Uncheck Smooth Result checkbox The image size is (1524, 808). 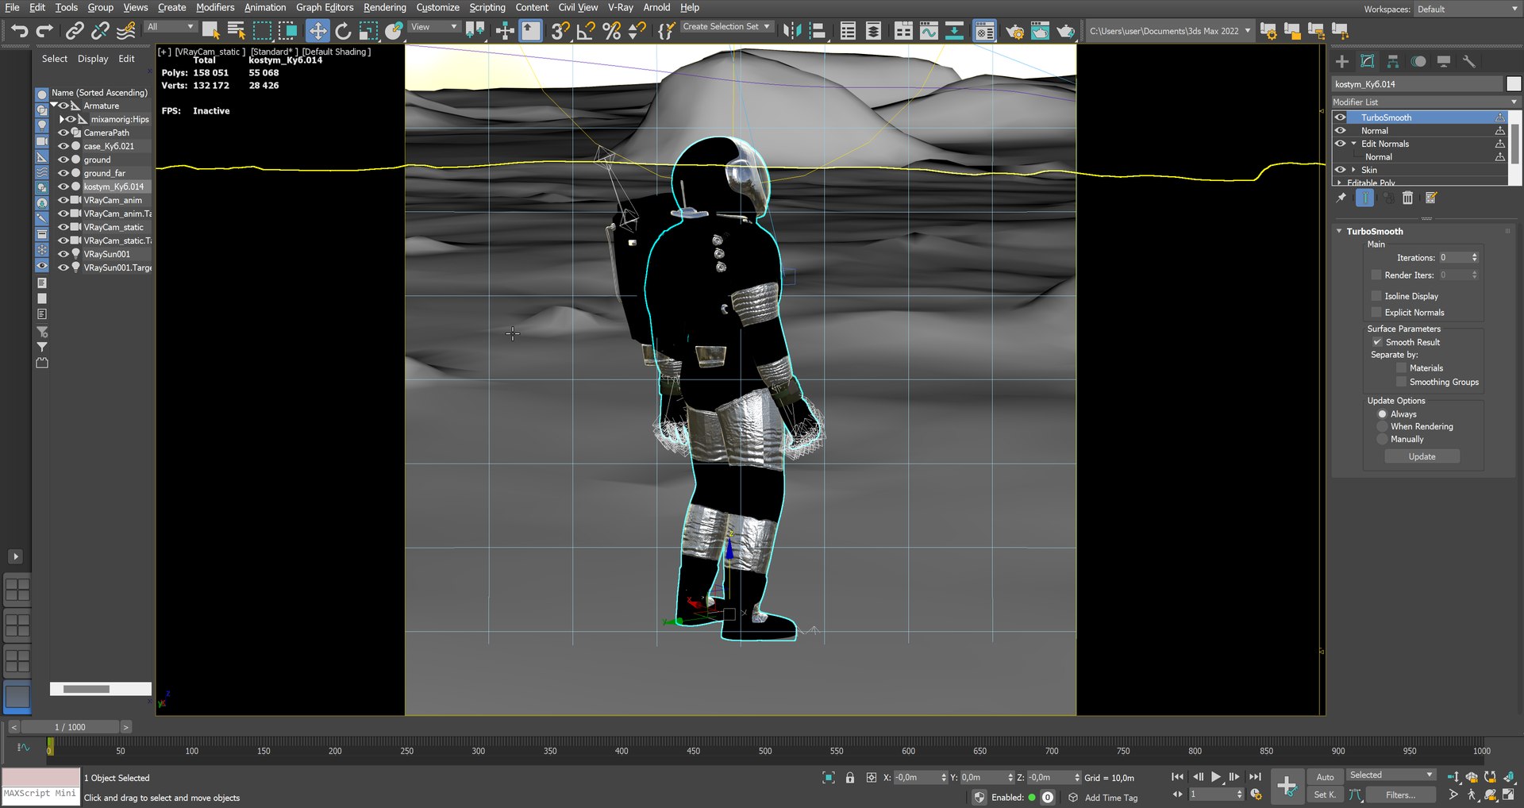pos(1377,342)
